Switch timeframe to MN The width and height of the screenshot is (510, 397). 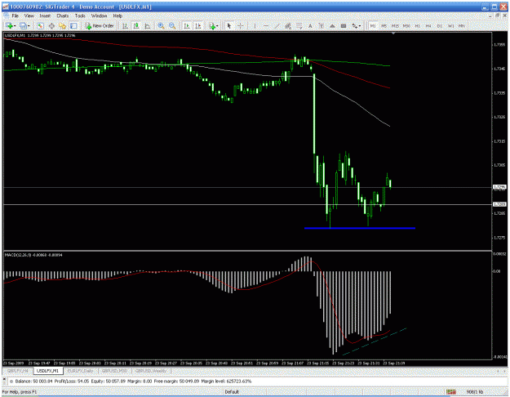462,25
